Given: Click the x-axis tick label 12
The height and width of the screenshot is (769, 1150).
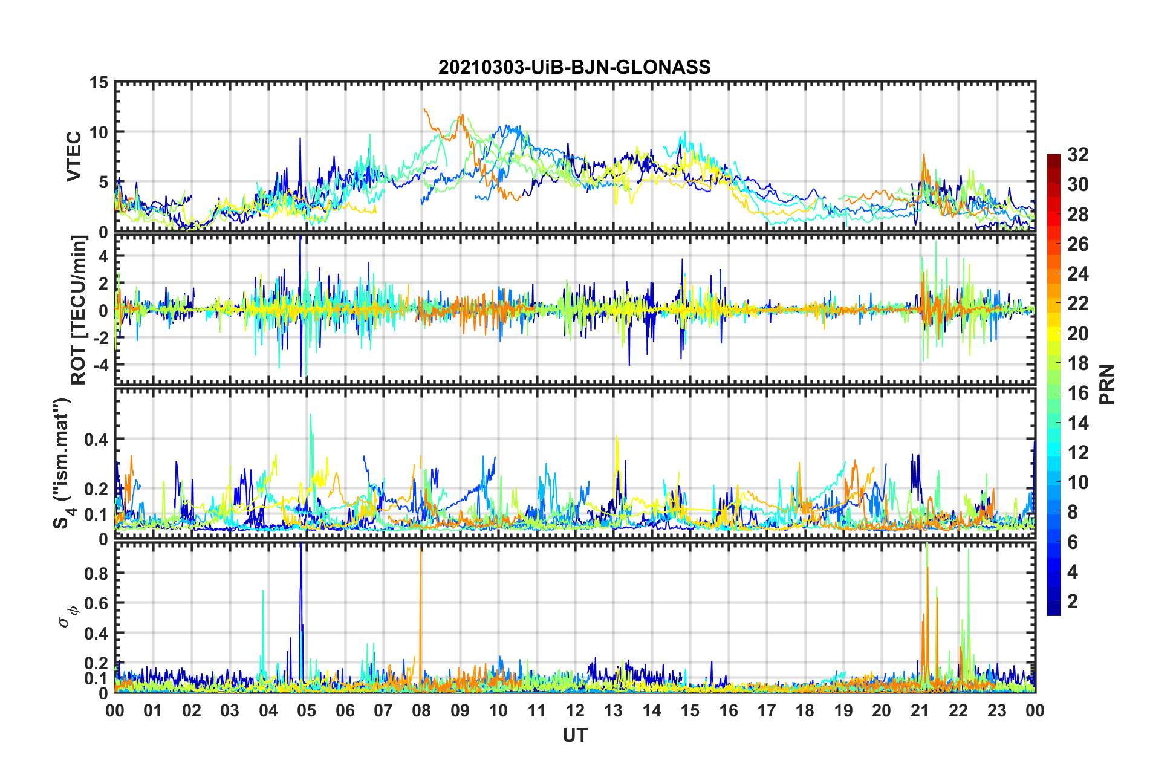Looking at the screenshot, I should [x=574, y=710].
